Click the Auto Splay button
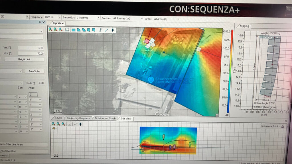 [x=34, y=71]
